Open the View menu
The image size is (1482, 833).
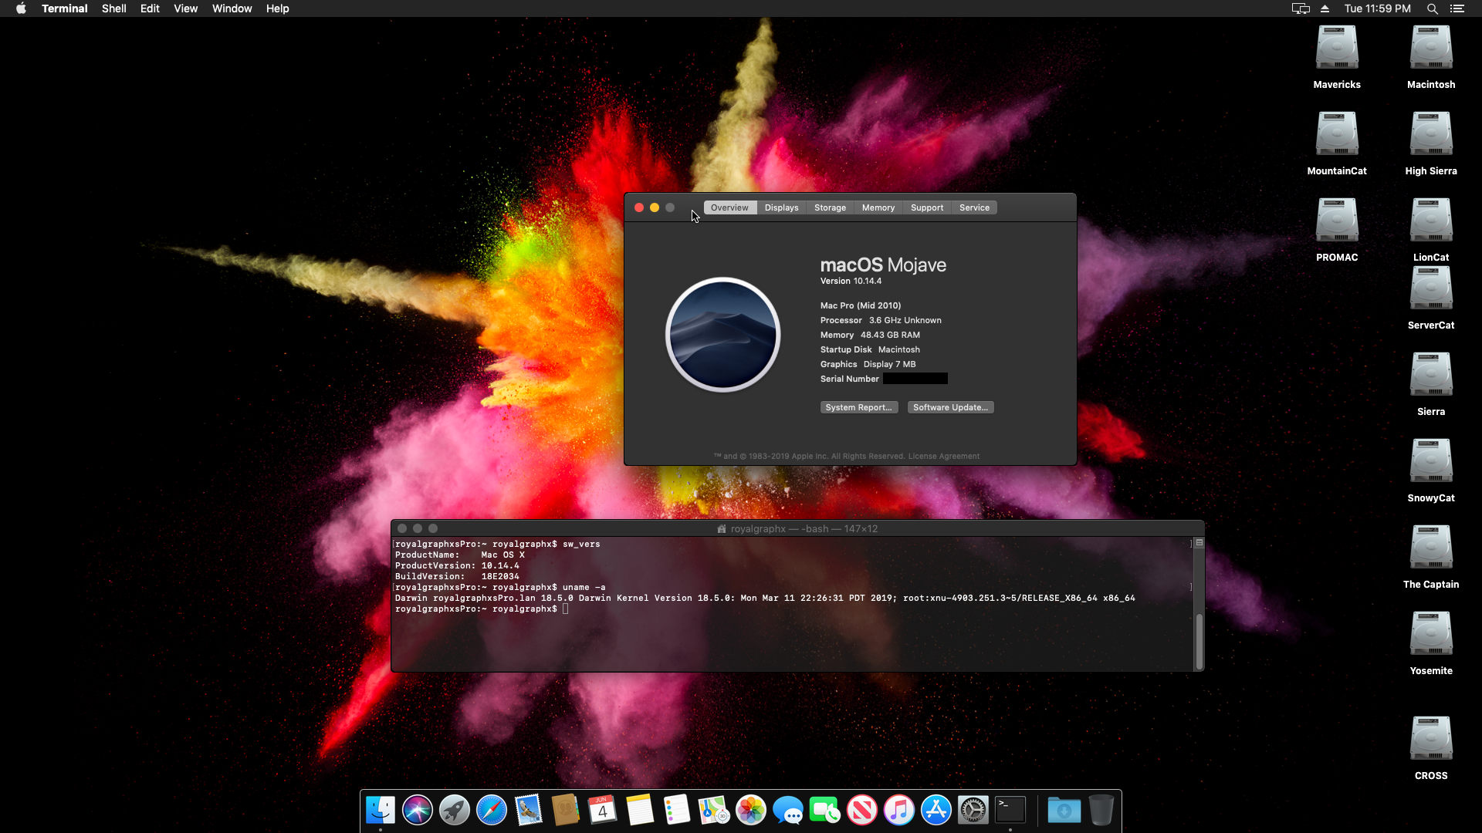pyautogui.click(x=185, y=8)
